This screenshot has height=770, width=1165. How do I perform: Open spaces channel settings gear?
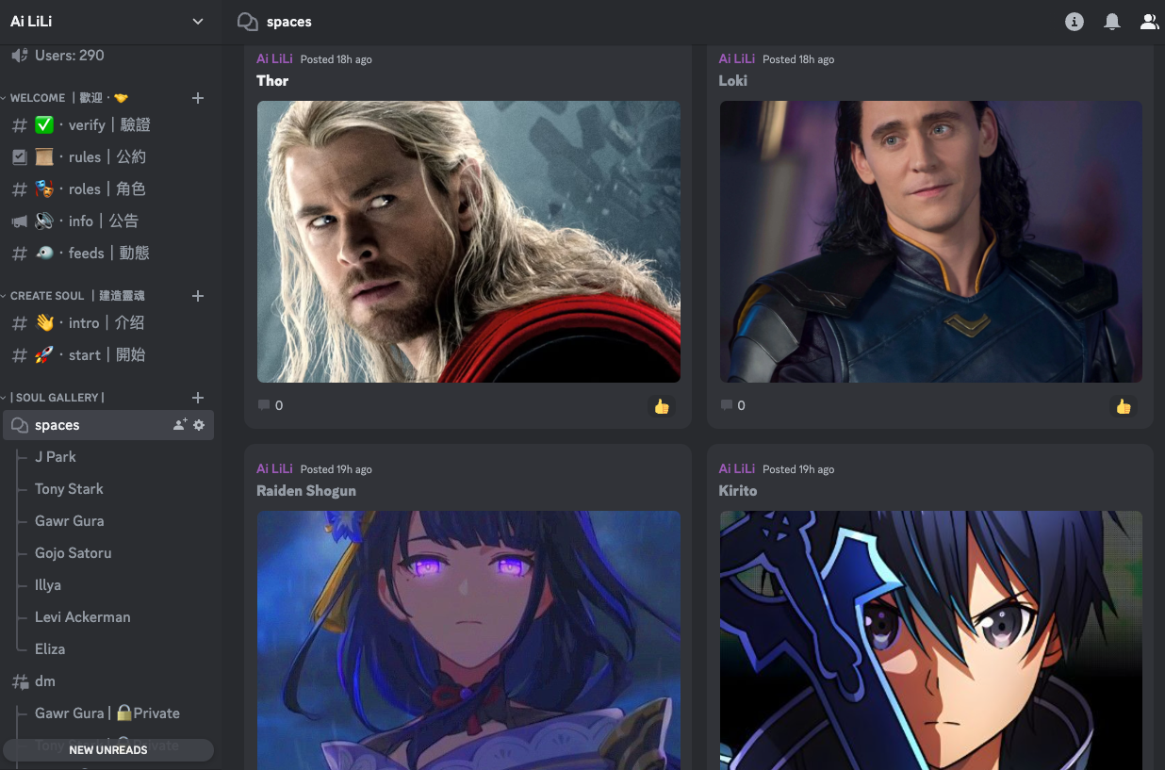pyautogui.click(x=199, y=425)
